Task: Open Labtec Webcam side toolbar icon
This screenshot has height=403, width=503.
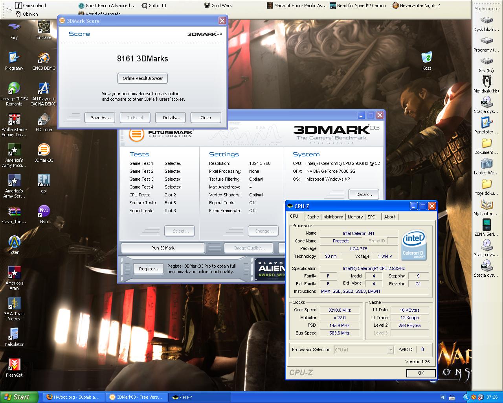Action: (486, 167)
